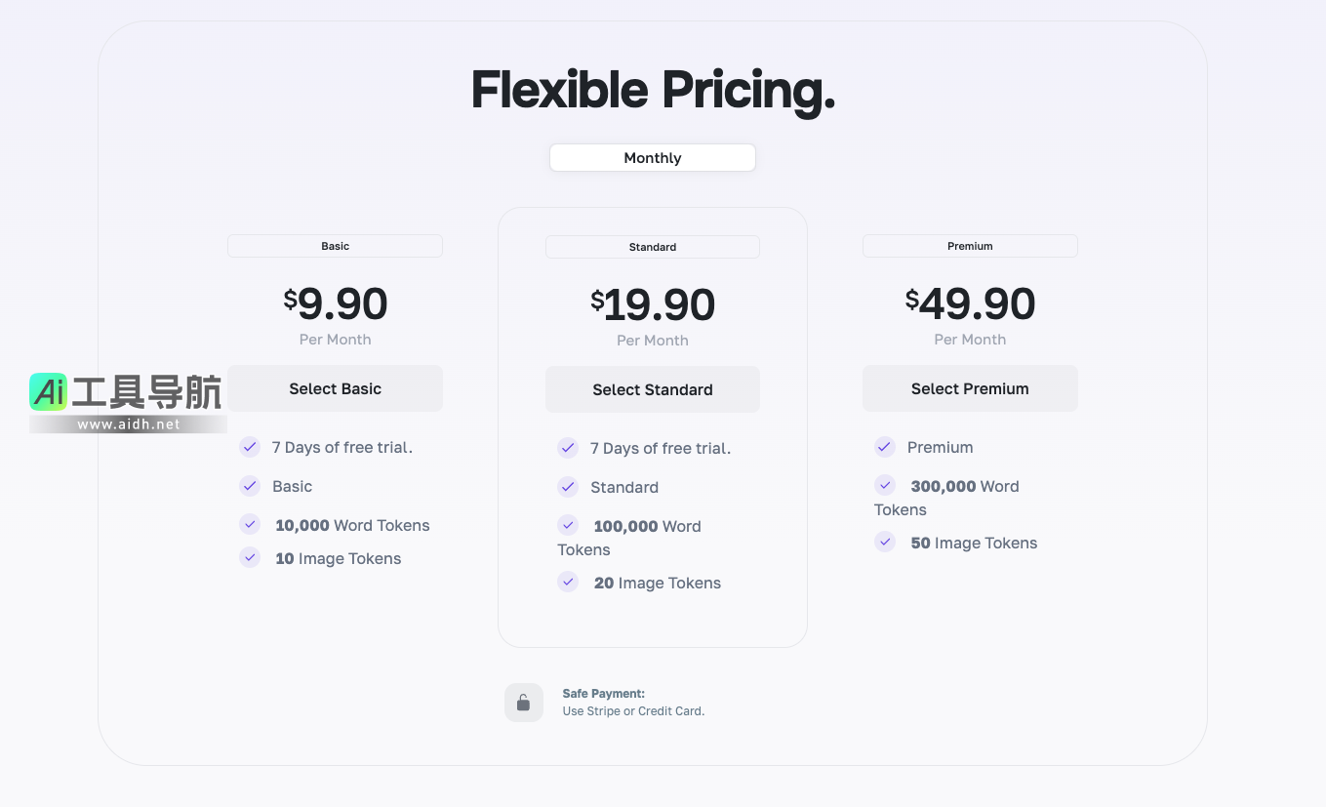The image size is (1326, 807).
Task: Click Basic plan's 7 Days free trial checkmark
Action: point(250,447)
